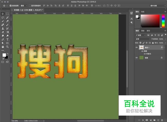Select the Clone Stamp tool
Viewport: 167px width, 122px height.
click(3, 28)
